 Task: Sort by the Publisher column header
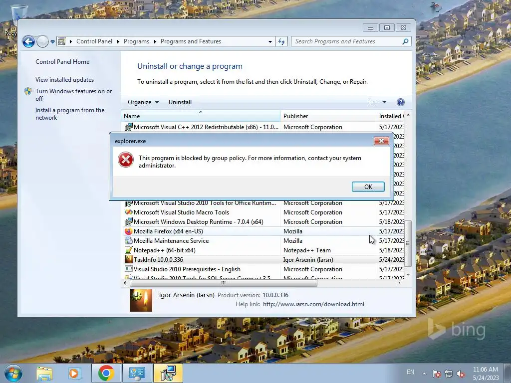click(328, 116)
